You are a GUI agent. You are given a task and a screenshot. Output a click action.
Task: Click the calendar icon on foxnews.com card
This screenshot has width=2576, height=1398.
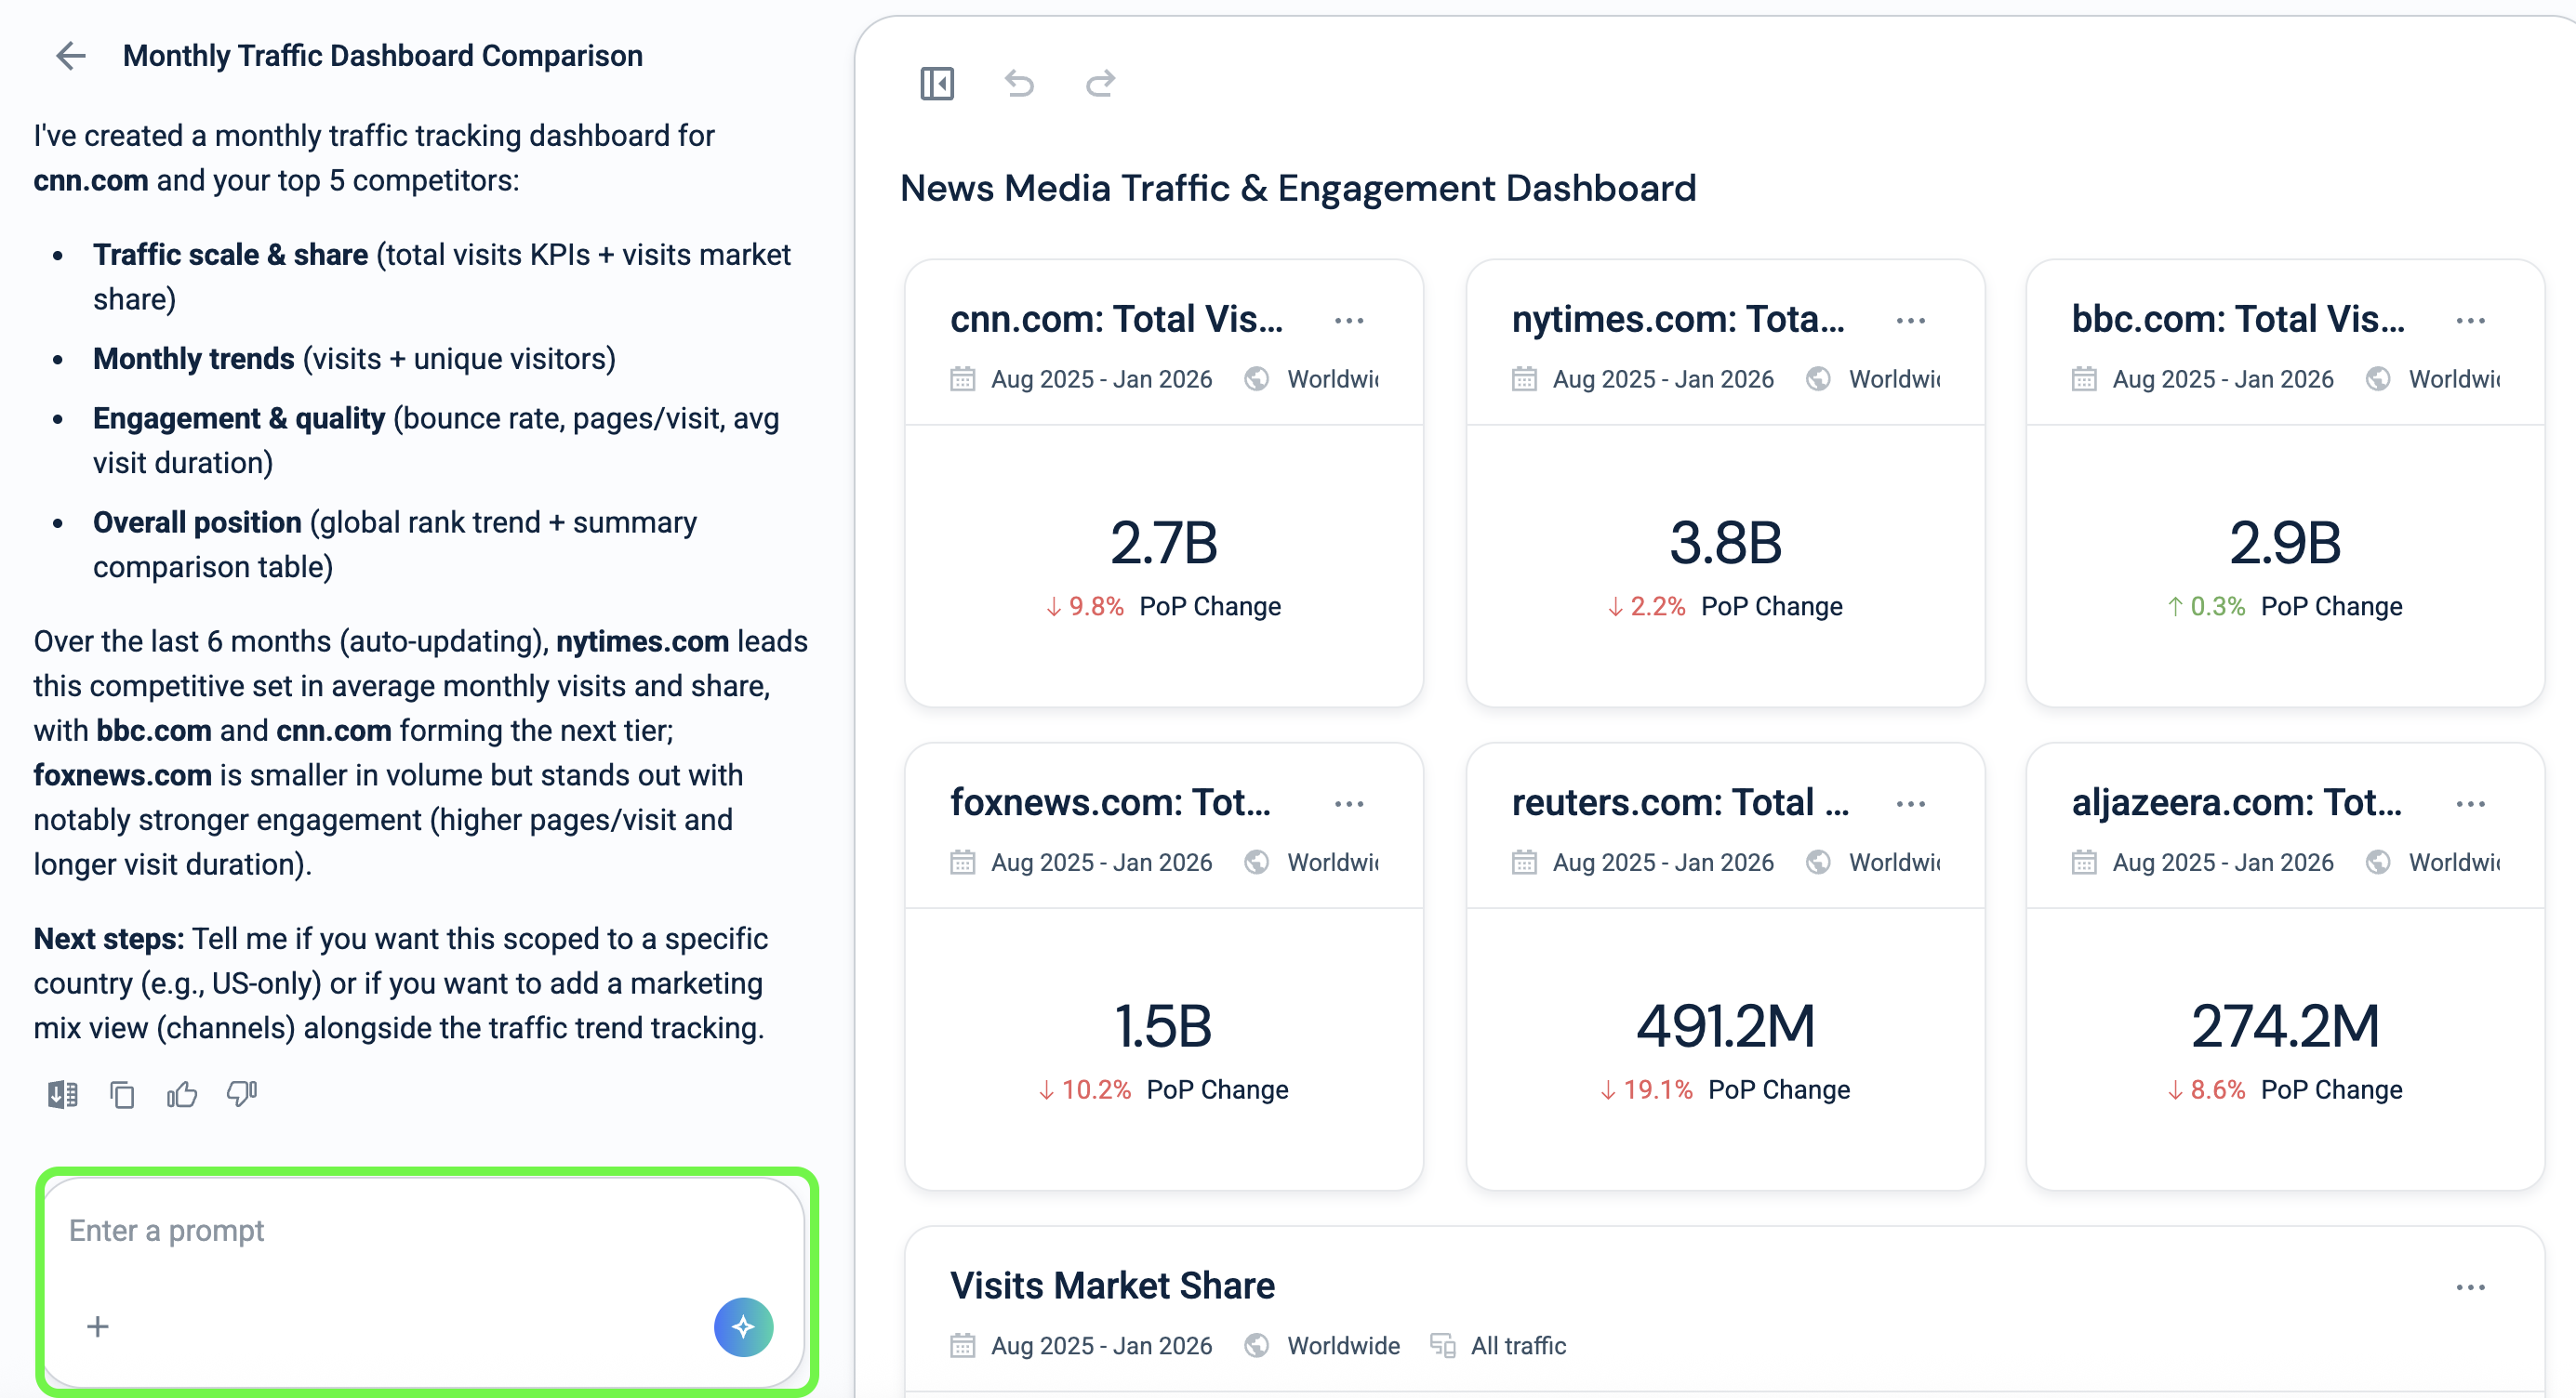click(962, 862)
